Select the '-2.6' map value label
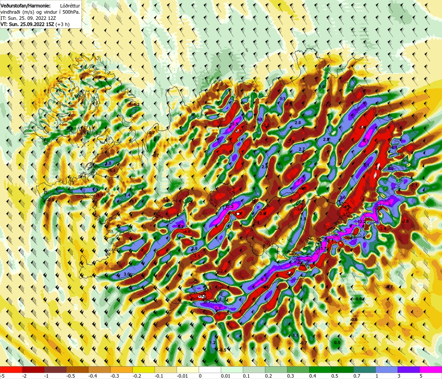 click(405, 221)
